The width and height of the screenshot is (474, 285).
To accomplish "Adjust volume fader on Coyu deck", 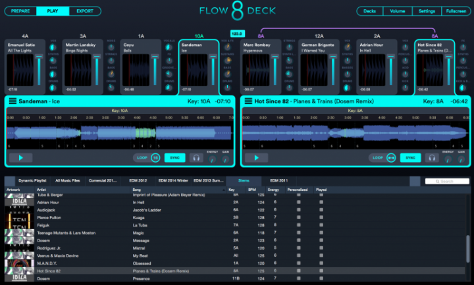I will pos(155,57).
